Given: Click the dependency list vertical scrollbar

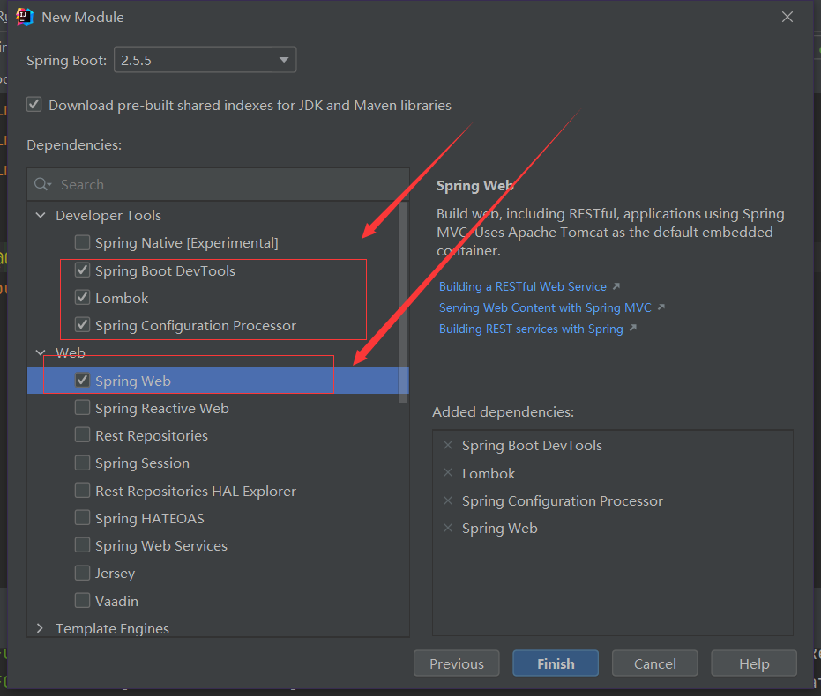Looking at the screenshot, I should click(403, 302).
